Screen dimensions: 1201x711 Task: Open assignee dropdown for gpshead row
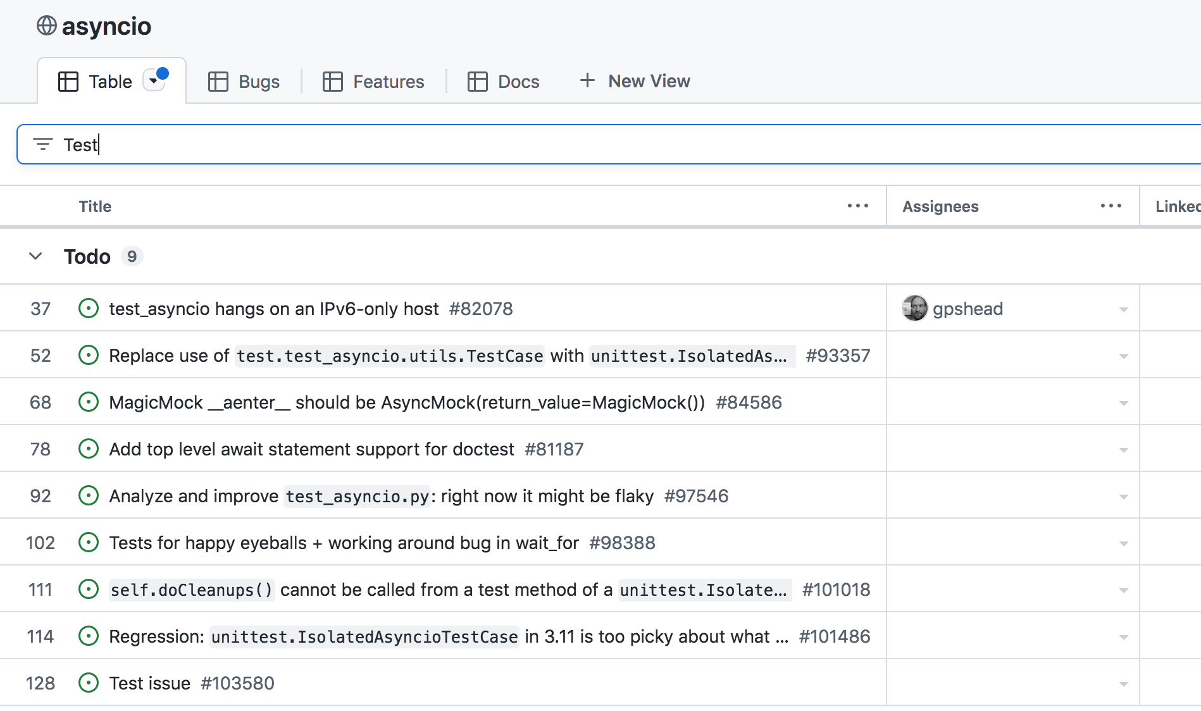pos(1123,309)
